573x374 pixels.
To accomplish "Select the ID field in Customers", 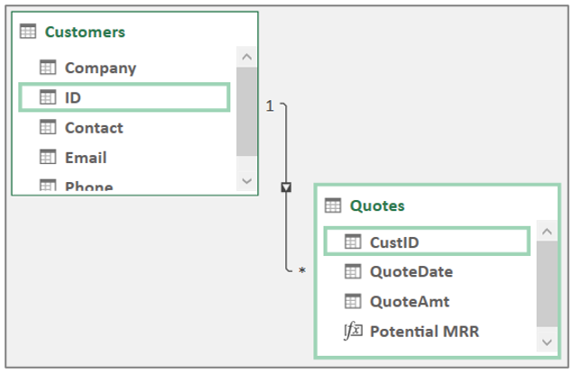I will click(x=125, y=97).
